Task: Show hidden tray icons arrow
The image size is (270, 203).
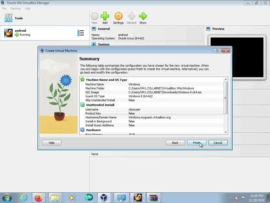Action: (x=230, y=198)
